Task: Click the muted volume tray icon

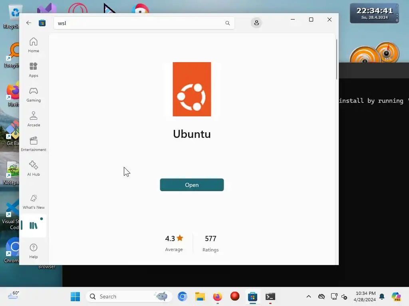Action: point(344,296)
